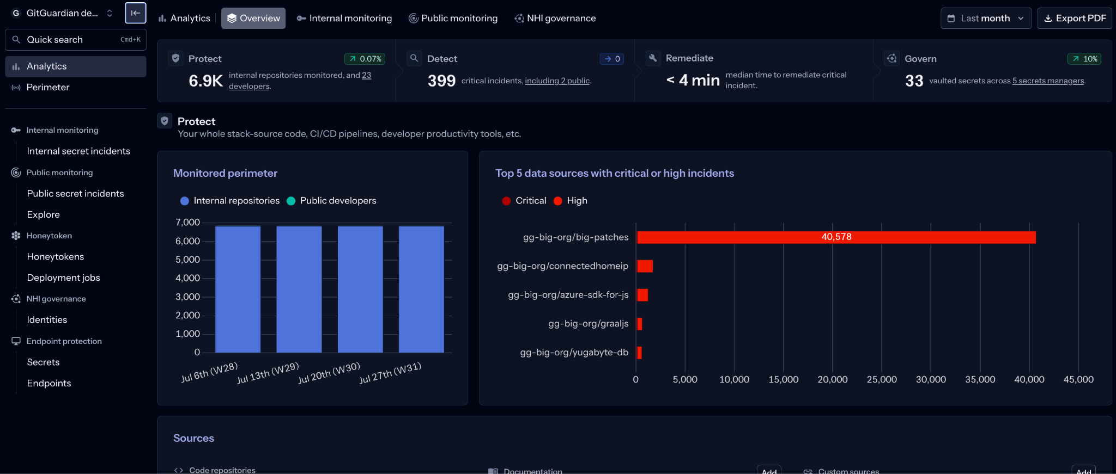Click the Monitored perimeter chart title
Viewport: 1116px width, 474px height.
pos(225,173)
